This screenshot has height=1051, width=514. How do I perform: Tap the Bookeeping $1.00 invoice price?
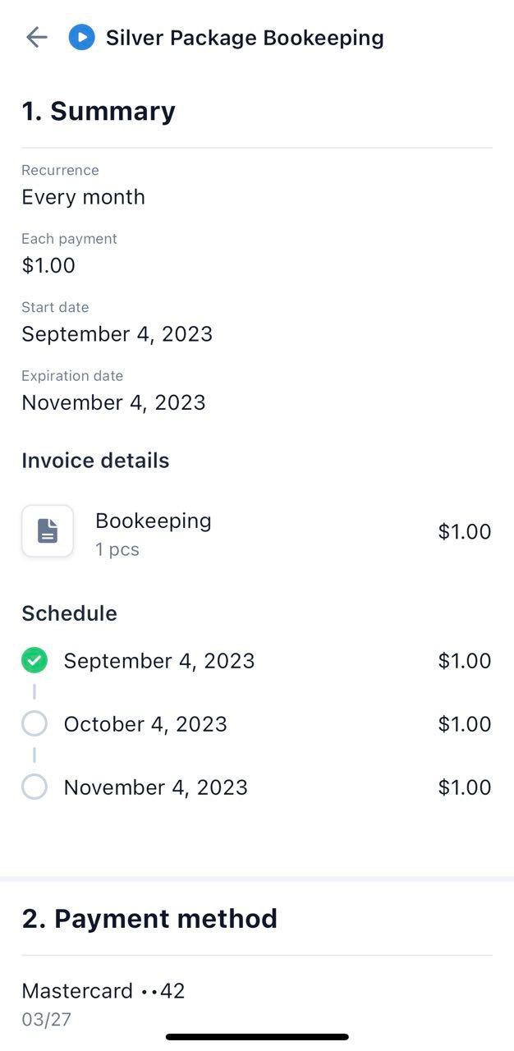pyautogui.click(x=464, y=532)
